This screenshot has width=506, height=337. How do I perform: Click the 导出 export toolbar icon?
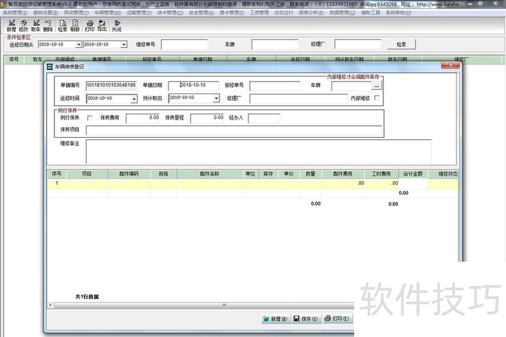pyautogui.click(x=102, y=25)
